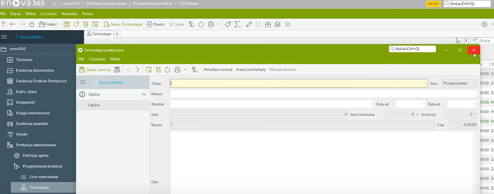Viewport: 494px width, 194px height.
Task: Click key-check icon in dialog toolbar
Action: coord(195,70)
